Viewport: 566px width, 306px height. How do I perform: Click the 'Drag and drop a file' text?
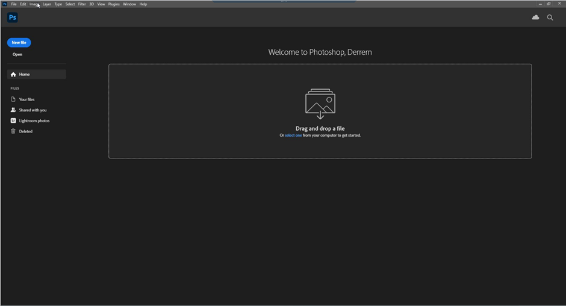(320, 128)
